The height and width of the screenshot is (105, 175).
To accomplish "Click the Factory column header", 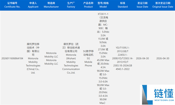I will click(x=71, y=5).
